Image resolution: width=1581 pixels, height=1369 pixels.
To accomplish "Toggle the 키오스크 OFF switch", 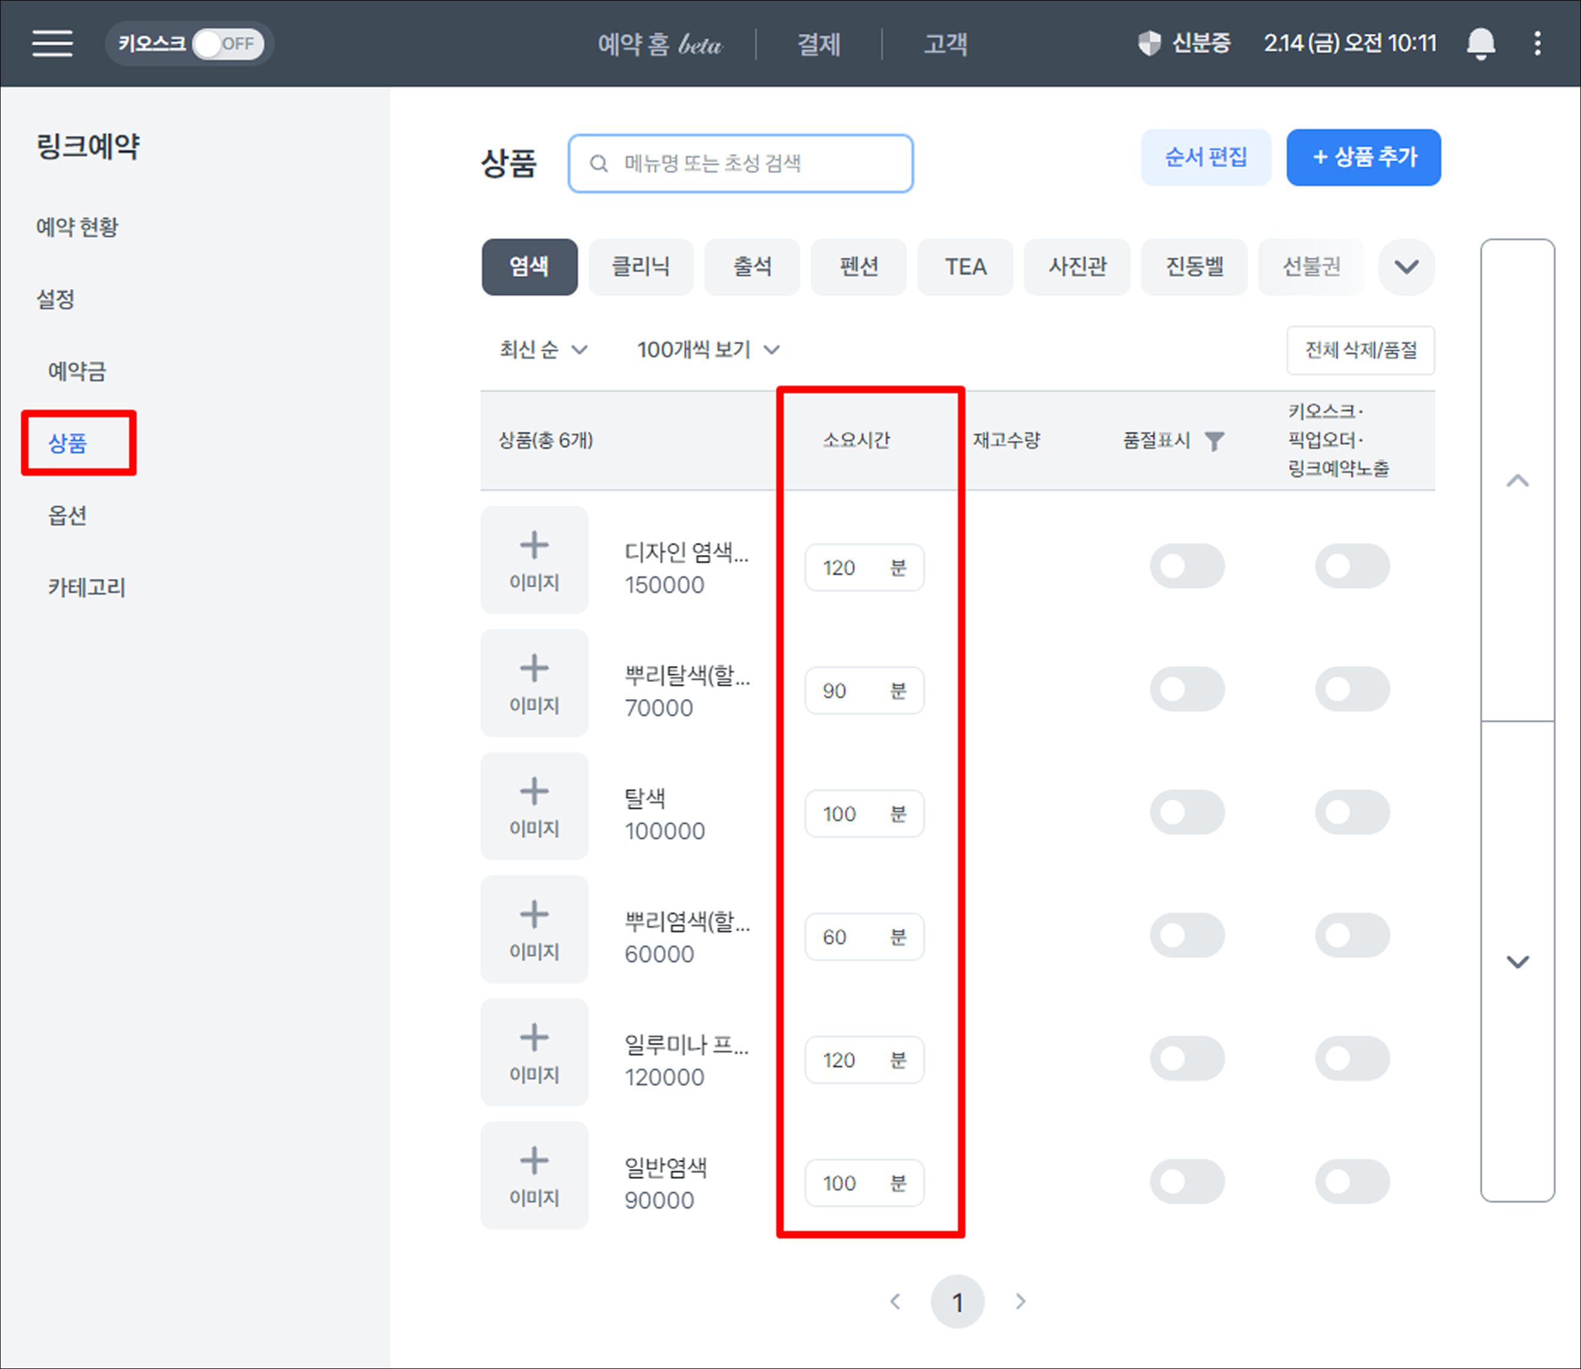I will [227, 44].
